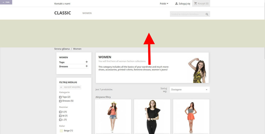Follow the Strona główna breadcrumb

[x=62, y=49]
